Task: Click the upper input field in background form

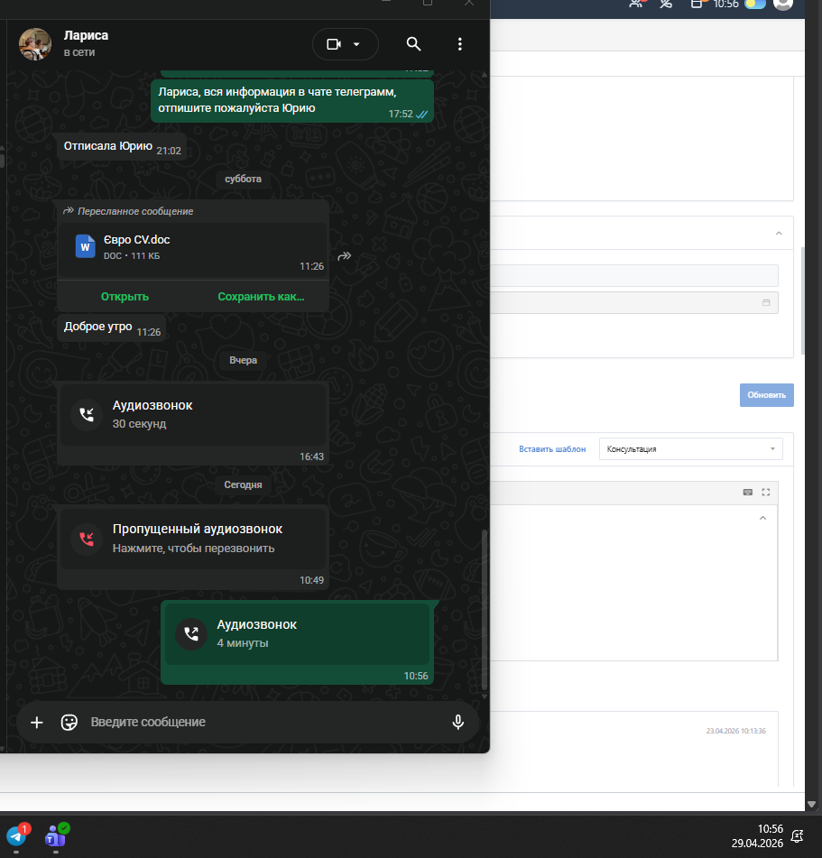Action: [633, 275]
